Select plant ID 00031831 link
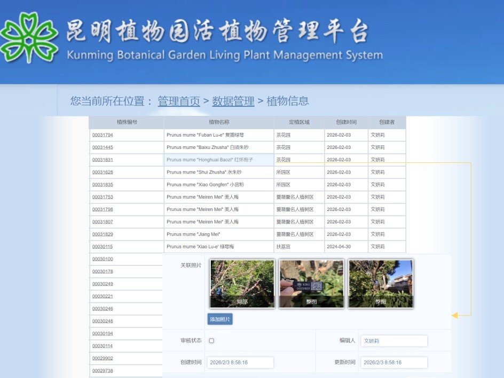Screen dimensions: 504x378 coord(103,160)
